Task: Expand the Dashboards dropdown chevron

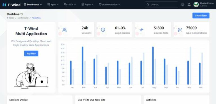Action: coord(41,4)
